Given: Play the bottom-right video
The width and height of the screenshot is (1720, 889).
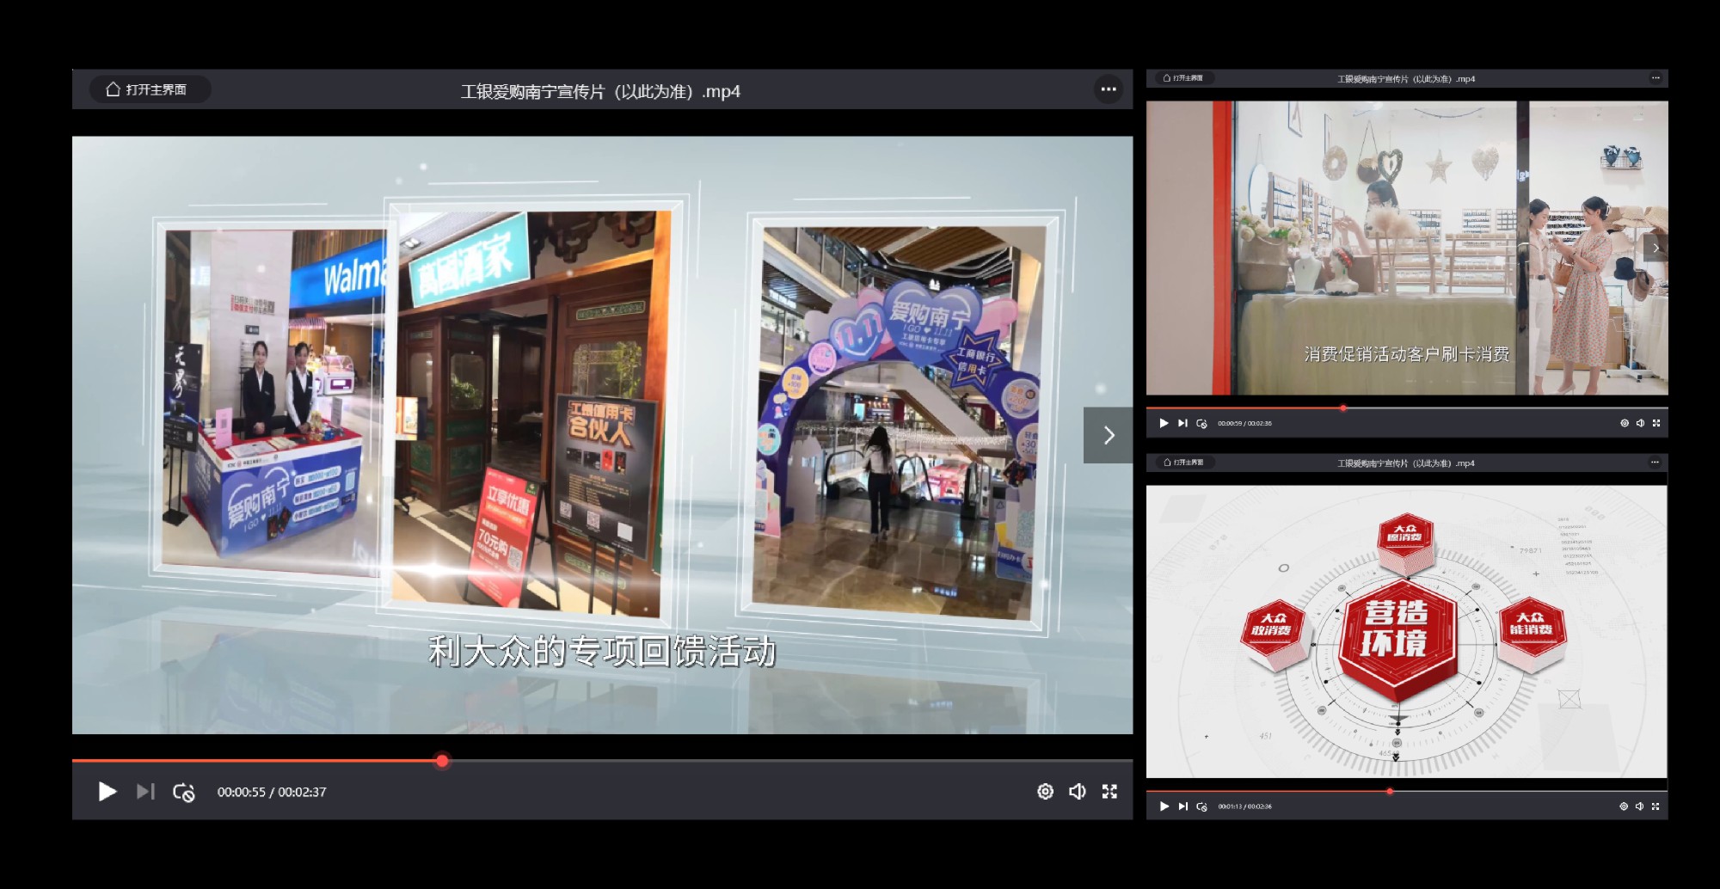Looking at the screenshot, I should [x=1164, y=806].
